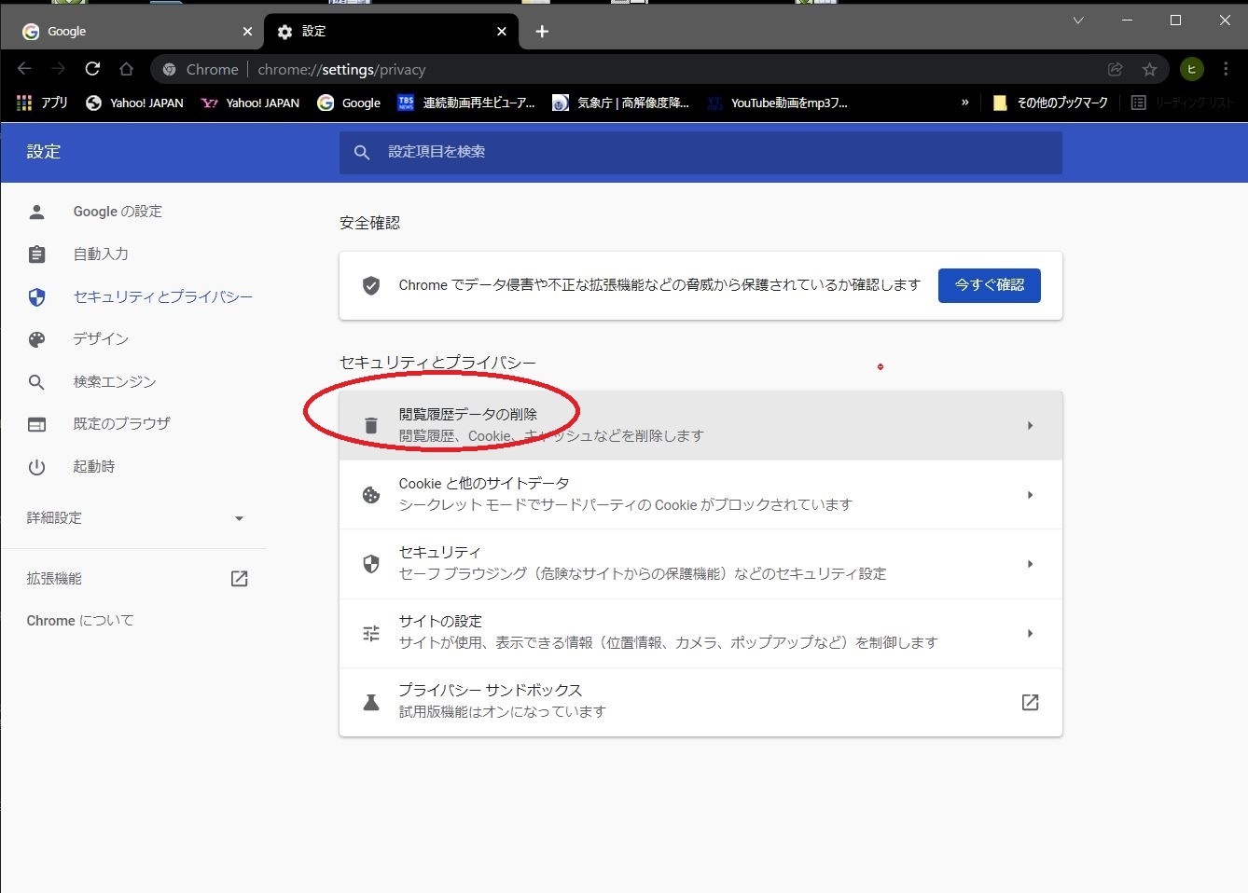Bookmark this page with the star icon
Viewport: 1248px width, 893px height.
1149,69
